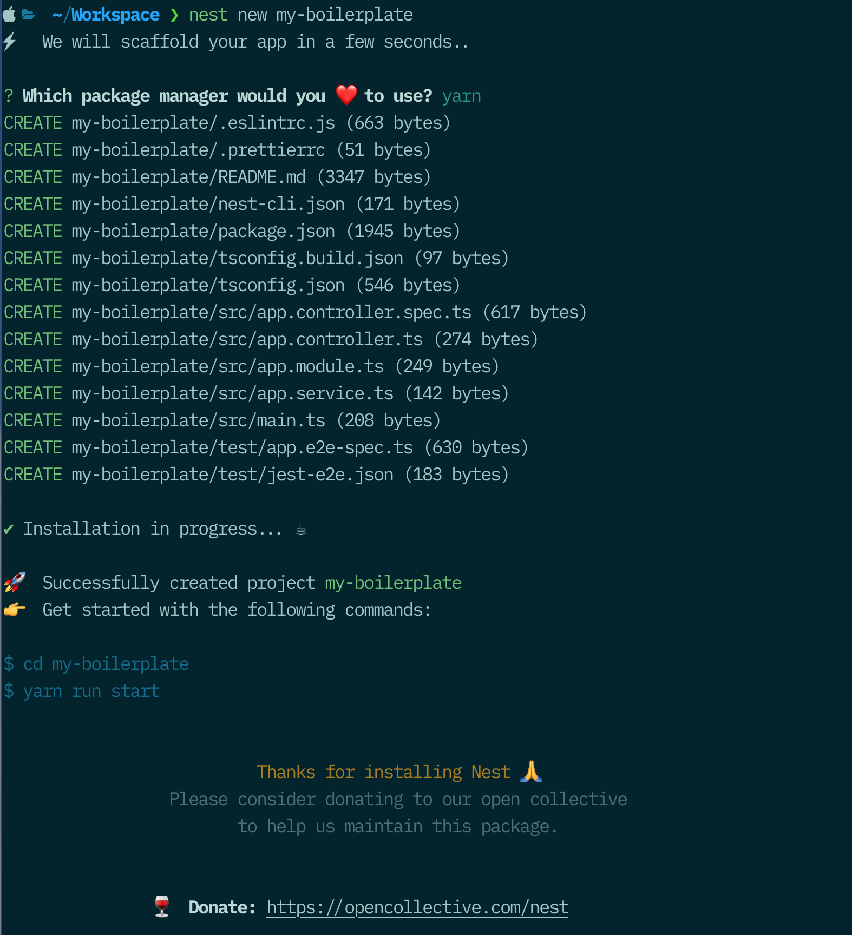The height and width of the screenshot is (935, 852).
Task: Click the 'nest new my-boilerplate' command
Action: [300, 15]
